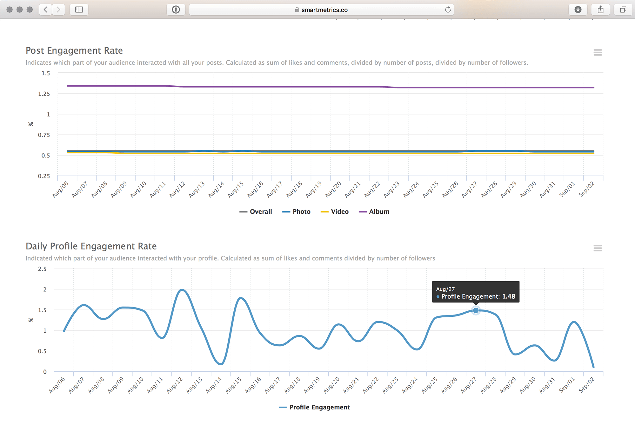Click the refresh icon in the browser toolbar
This screenshot has width=635, height=431.
447,9
